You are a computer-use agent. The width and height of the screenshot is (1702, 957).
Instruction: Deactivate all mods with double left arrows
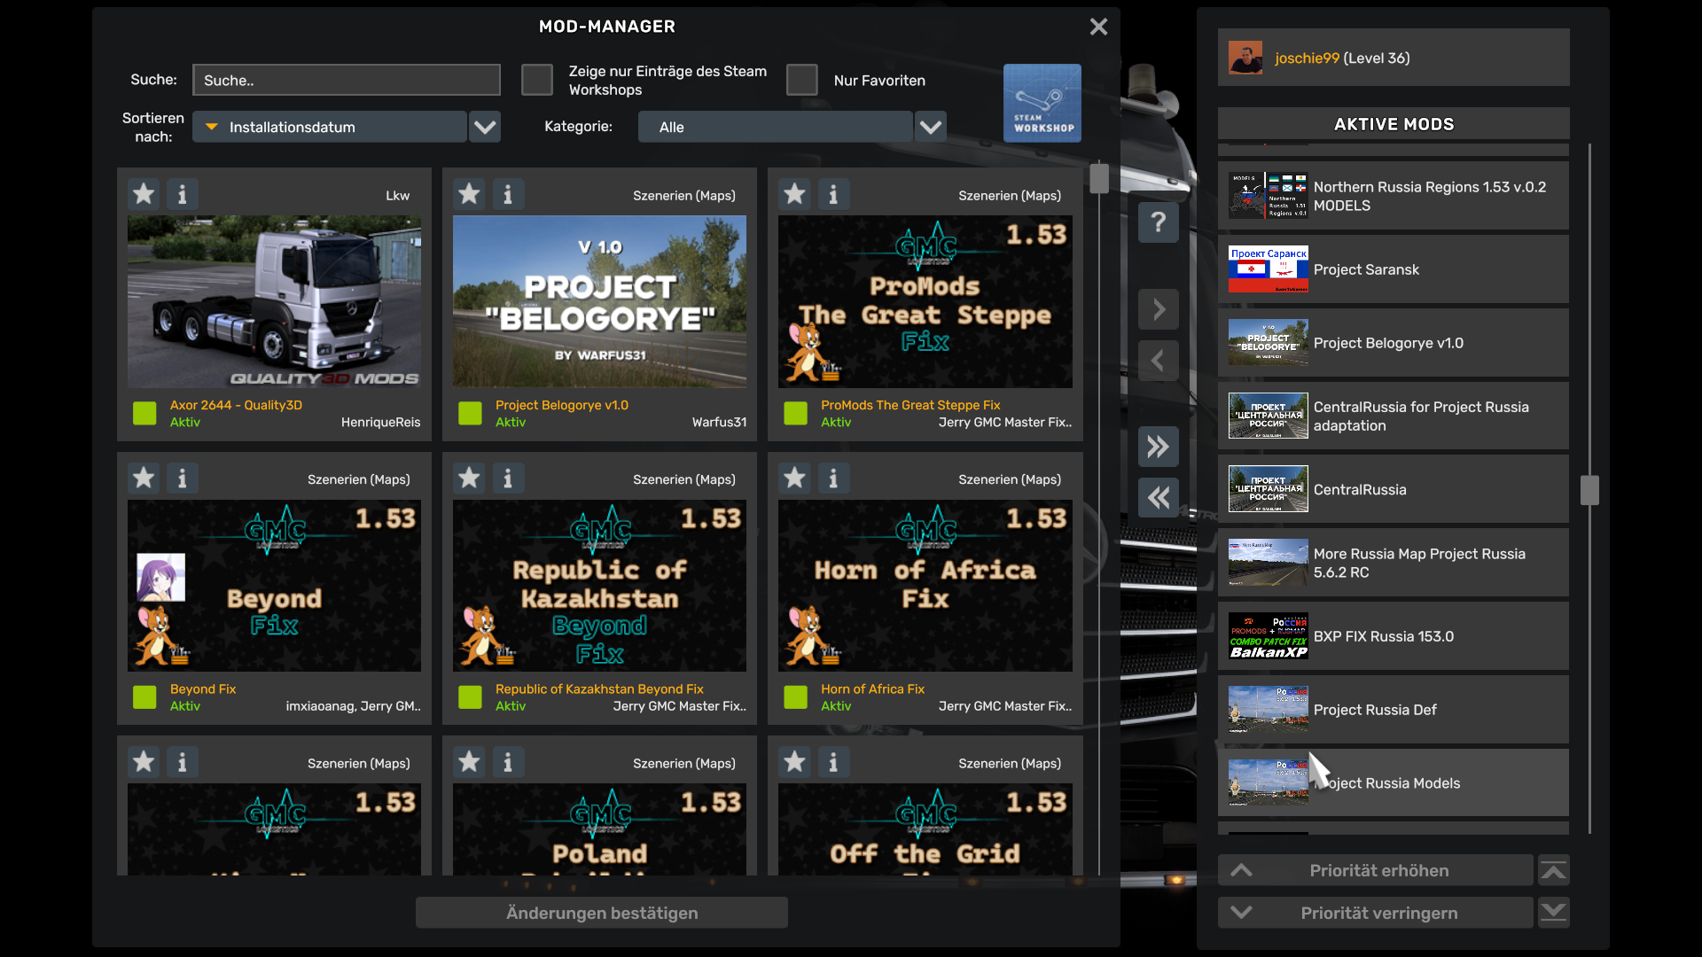coord(1159,497)
